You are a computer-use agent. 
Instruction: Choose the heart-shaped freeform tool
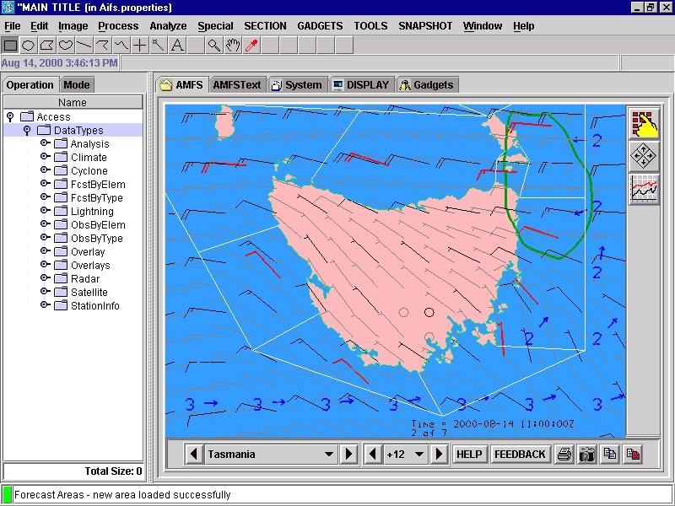(66, 46)
